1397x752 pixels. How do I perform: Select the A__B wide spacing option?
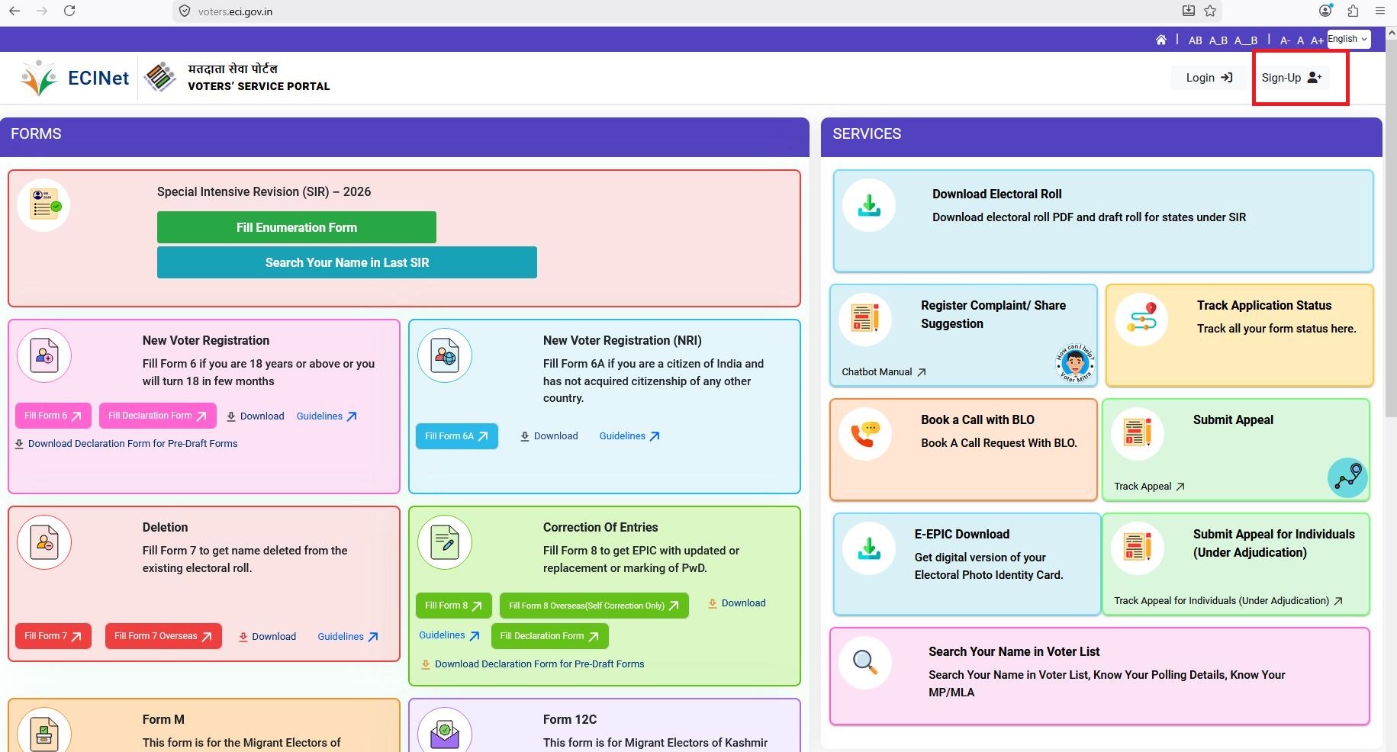pyautogui.click(x=1246, y=40)
